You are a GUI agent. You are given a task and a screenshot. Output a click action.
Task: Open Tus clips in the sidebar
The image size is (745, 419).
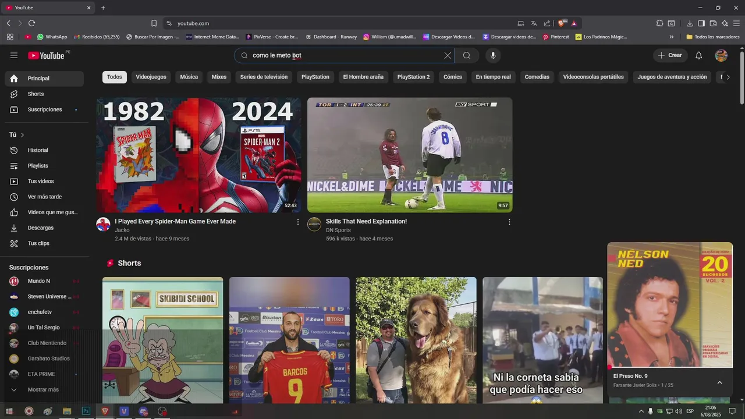[44, 243]
